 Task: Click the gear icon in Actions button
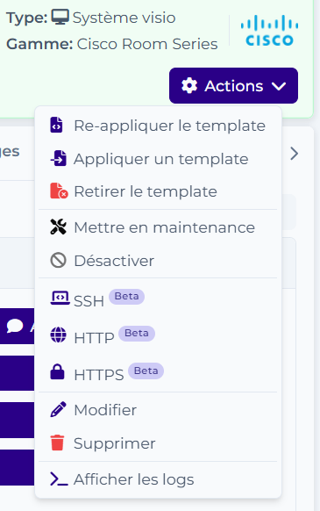coord(189,86)
